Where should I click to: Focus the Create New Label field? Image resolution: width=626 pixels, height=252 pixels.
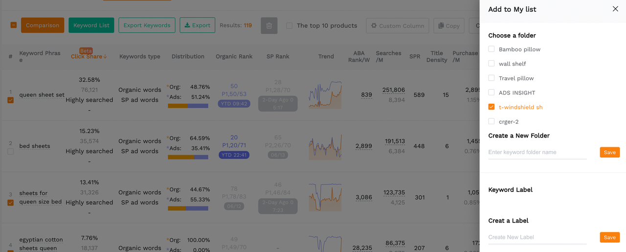[537, 237]
